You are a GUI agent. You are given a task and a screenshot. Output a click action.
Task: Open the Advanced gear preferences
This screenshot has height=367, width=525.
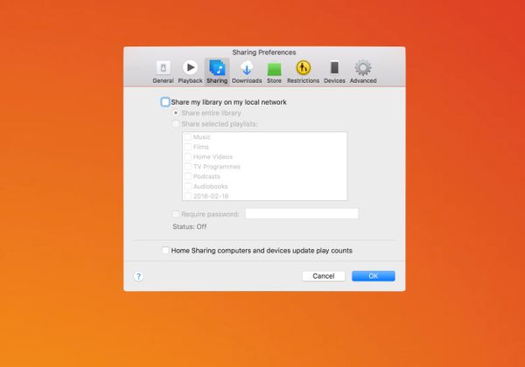coord(363,70)
